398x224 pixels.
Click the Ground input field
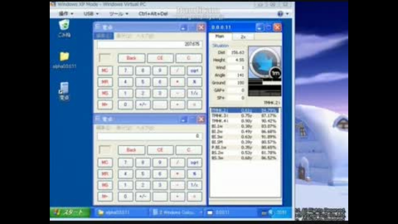(x=236, y=83)
